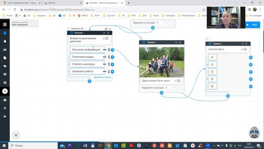Screen dimensions: 264x149
Task: Switch to the 'Bot Exc' browser tab
Action: 63,3
